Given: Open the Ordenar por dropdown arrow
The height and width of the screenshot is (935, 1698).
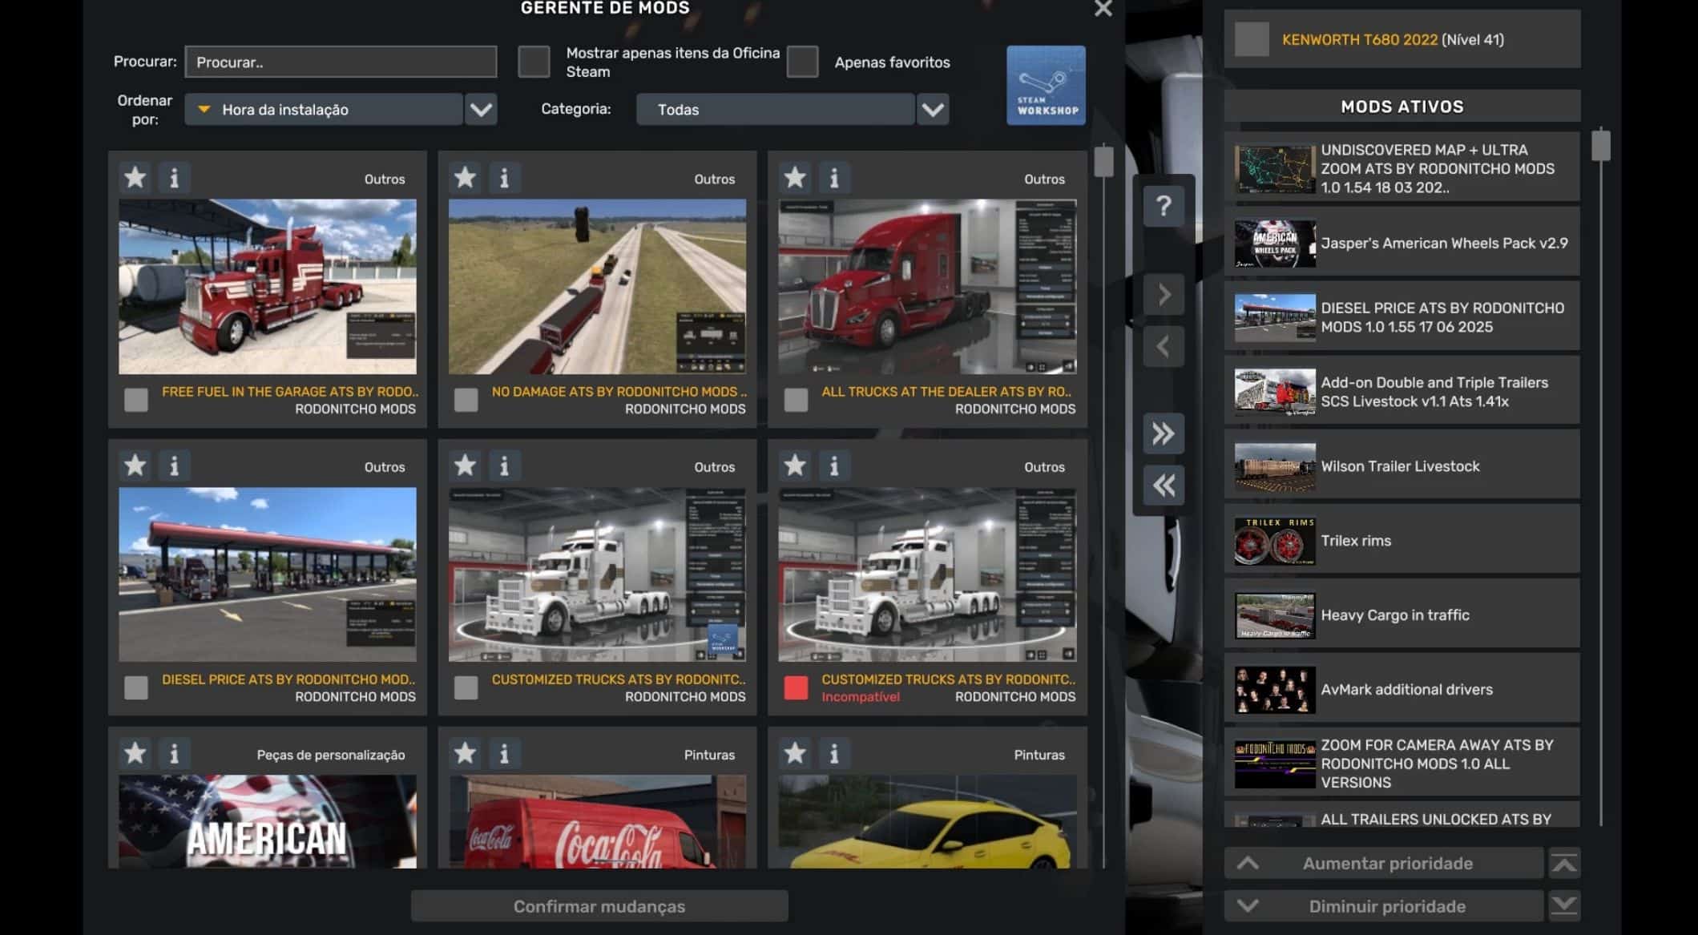Looking at the screenshot, I should [x=481, y=110].
